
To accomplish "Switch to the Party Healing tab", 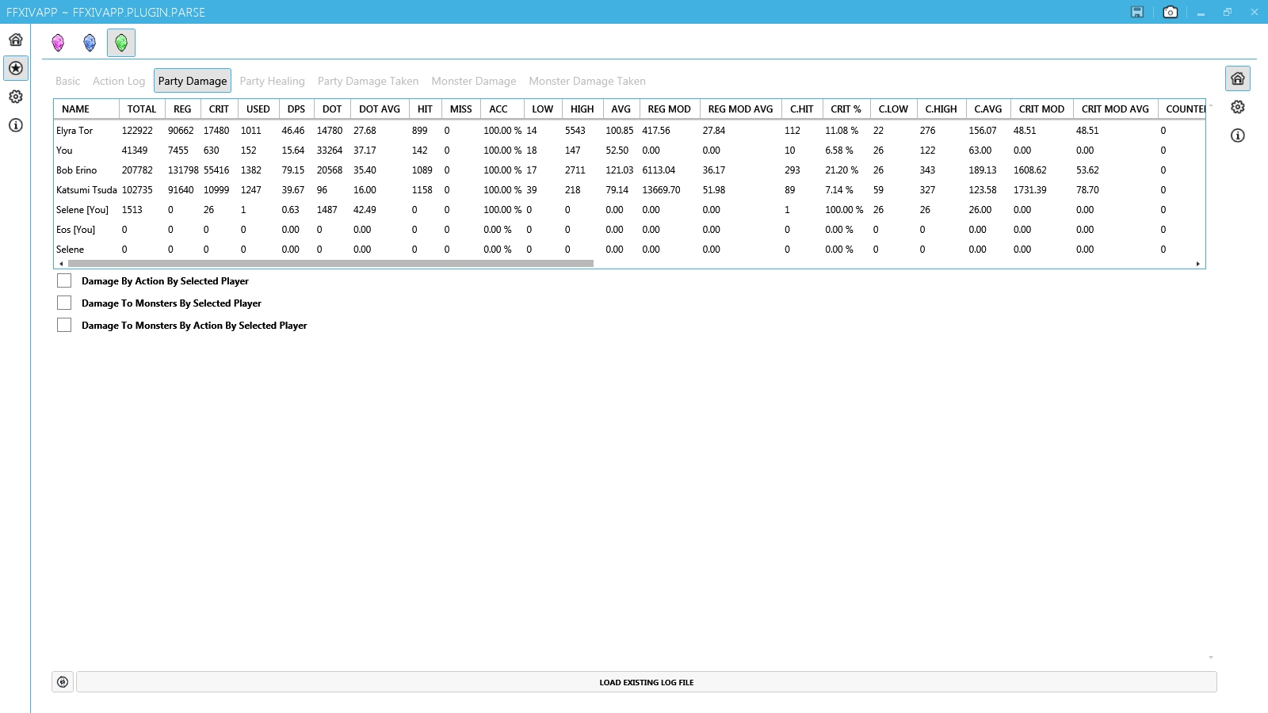I will [x=272, y=81].
